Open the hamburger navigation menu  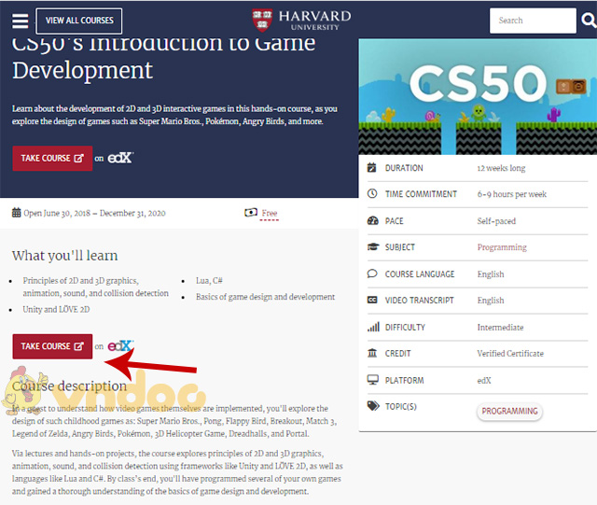pos(19,20)
